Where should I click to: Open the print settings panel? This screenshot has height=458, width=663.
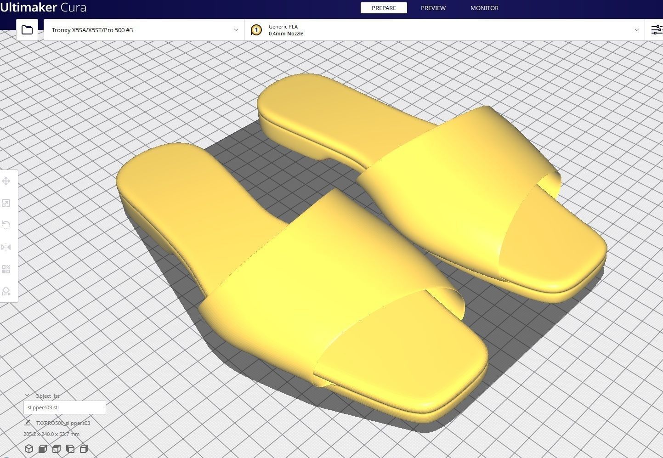click(656, 29)
